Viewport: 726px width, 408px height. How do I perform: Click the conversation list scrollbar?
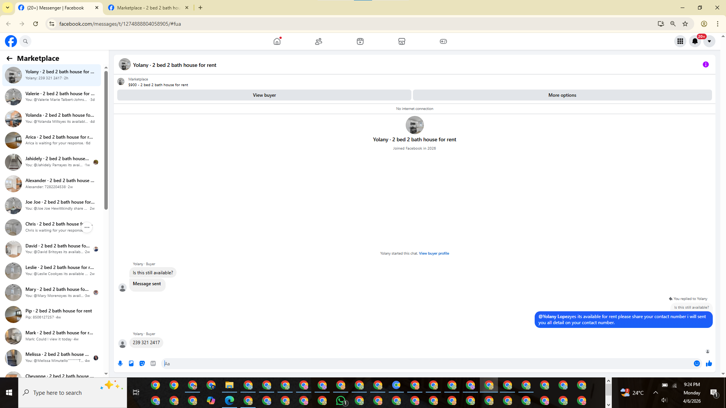click(106, 140)
